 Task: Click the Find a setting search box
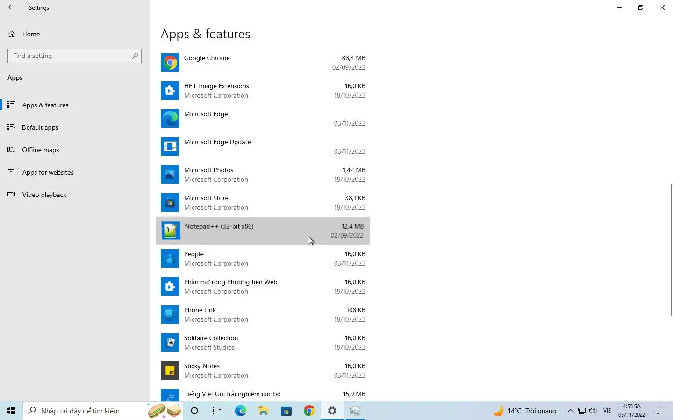click(75, 56)
